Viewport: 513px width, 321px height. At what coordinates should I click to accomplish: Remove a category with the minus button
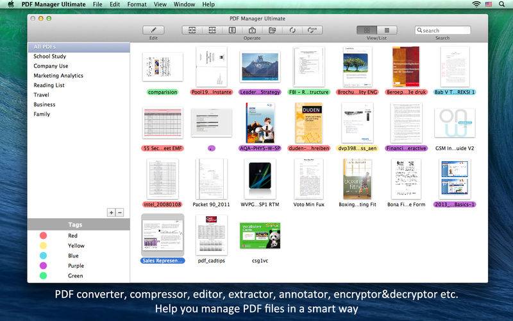120,213
